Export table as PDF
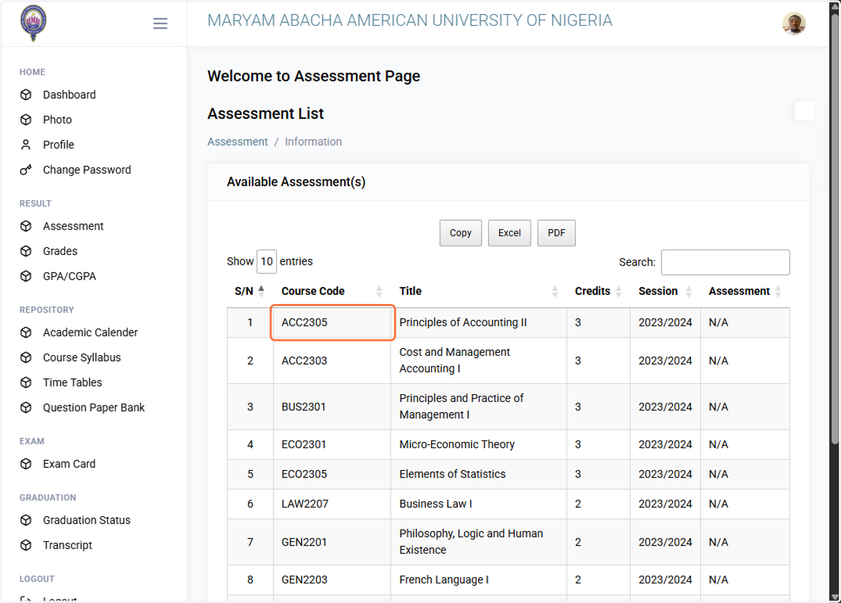 (556, 233)
